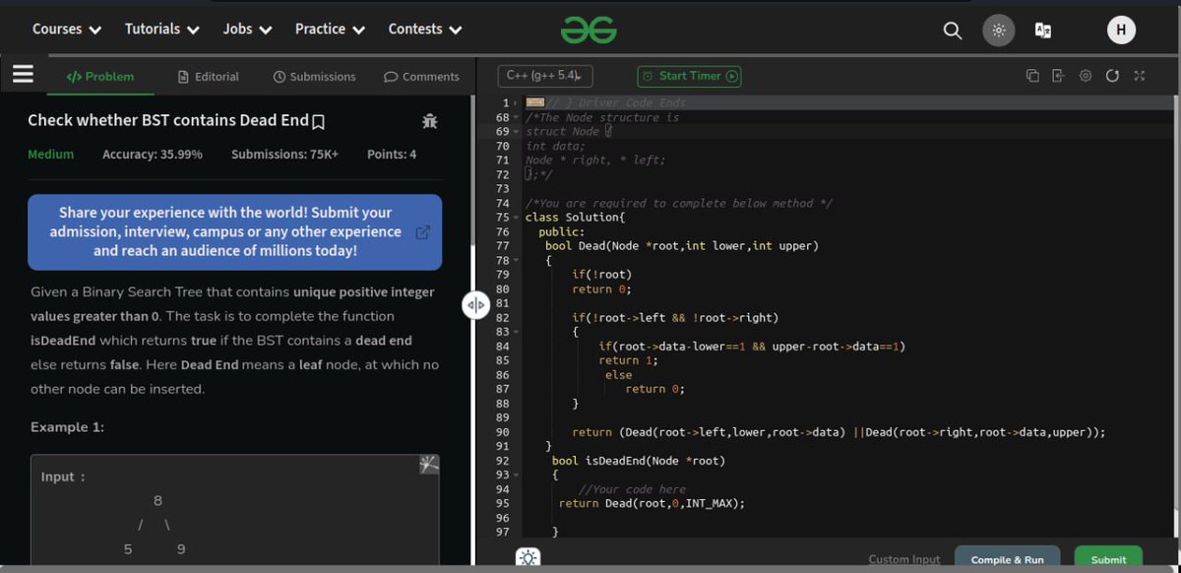1181x573 pixels.
Task: Copy the code in the editor
Action: [x=1032, y=75]
